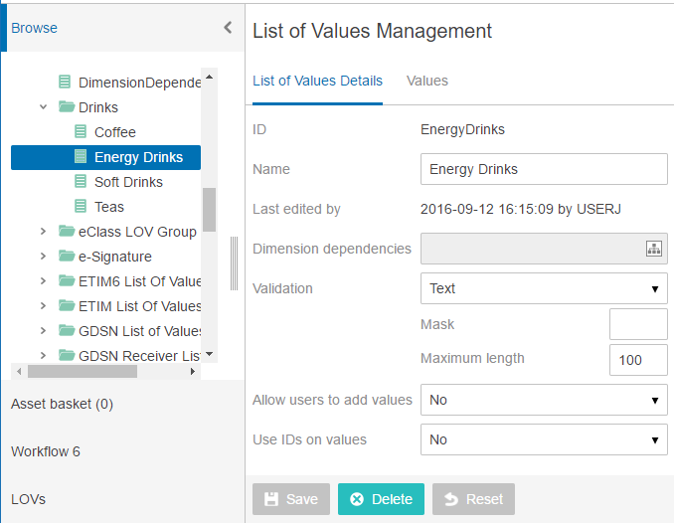Delete the Energy Drinks list
674x523 pixels.
coord(381,499)
